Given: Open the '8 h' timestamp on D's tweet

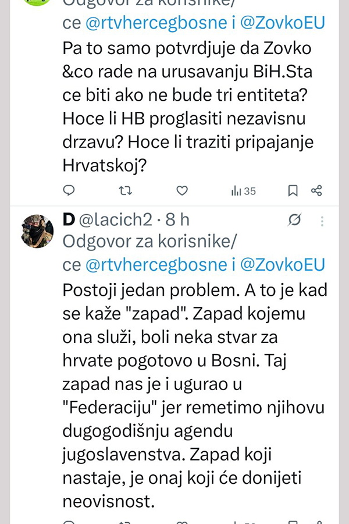Looking at the screenshot, I should point(177,219).
